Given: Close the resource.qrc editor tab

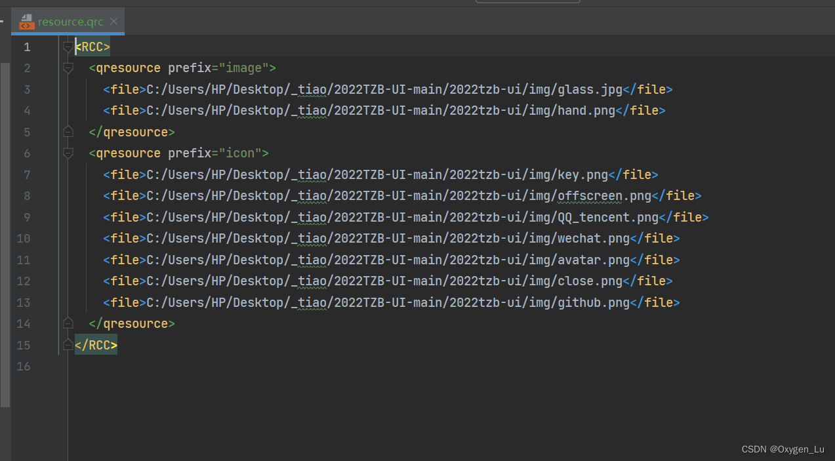Looking at the screenshot, I should click(113, 21).
